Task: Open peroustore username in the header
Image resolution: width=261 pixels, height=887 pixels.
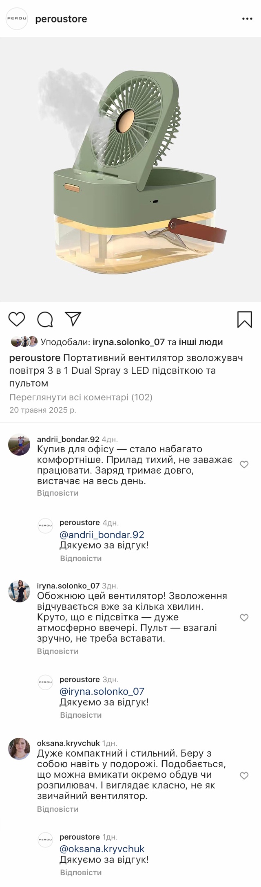Action: pyautogui.click(x=61, y=19)
